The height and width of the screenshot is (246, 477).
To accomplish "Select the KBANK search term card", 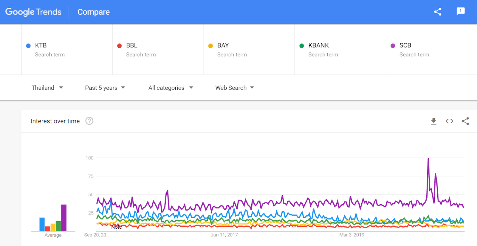I will (340, 49).
